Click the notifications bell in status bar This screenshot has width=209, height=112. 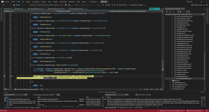tap(206, 111)
